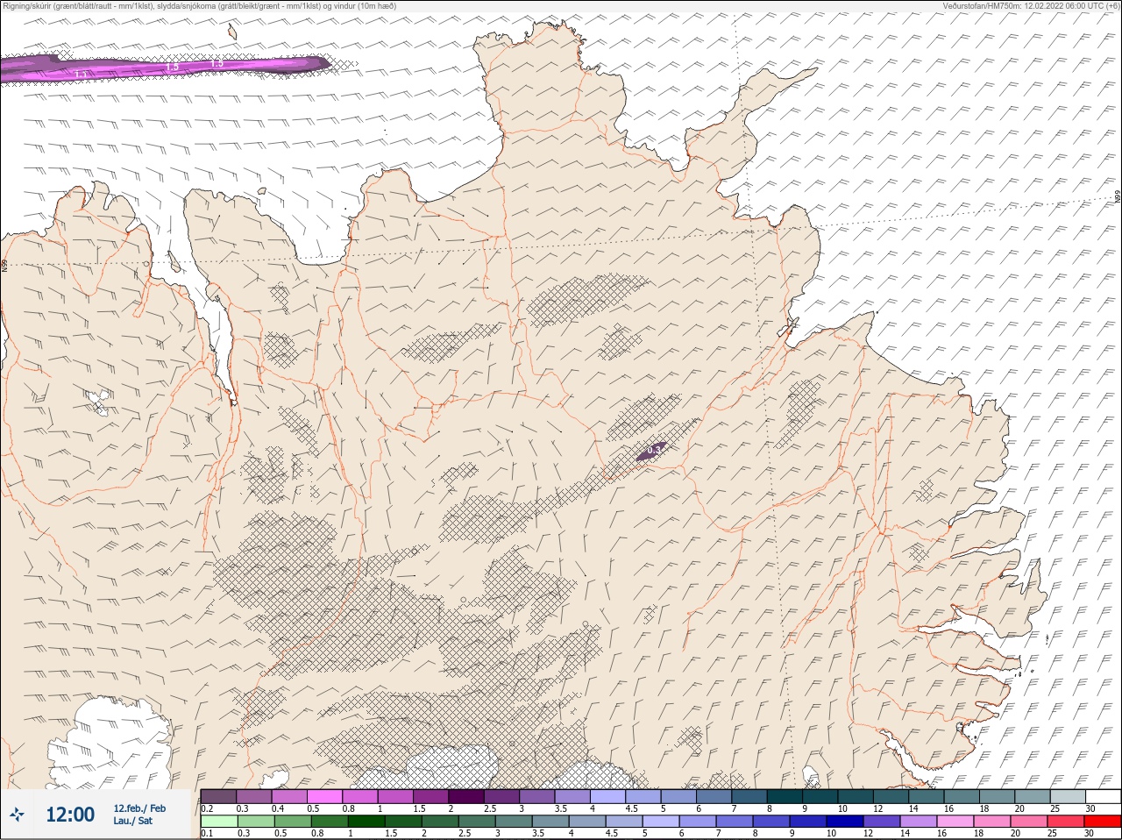Click the darkest green swatch labeled 1 in lower legend
The width and height of the screenshot is (1122, 840).
click(x=366, y=822)
